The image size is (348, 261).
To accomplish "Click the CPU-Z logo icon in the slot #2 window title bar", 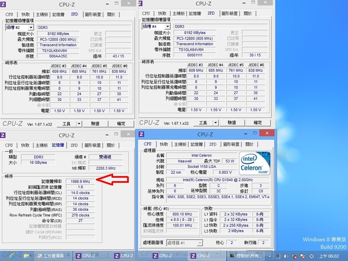I will (3, 4).
